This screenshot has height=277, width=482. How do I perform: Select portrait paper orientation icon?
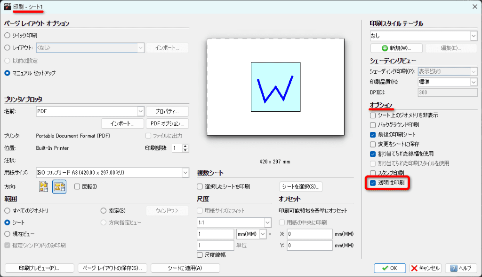click(x=43, y=186)
